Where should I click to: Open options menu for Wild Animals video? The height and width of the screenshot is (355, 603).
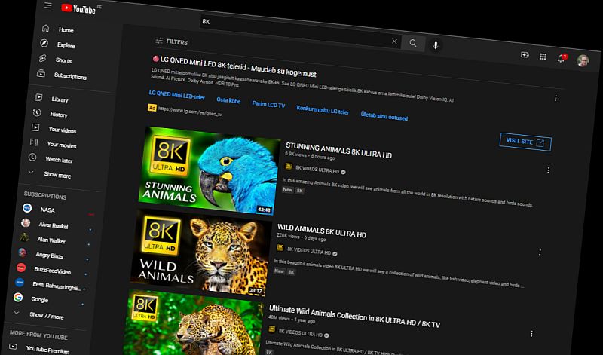point(540,252)
